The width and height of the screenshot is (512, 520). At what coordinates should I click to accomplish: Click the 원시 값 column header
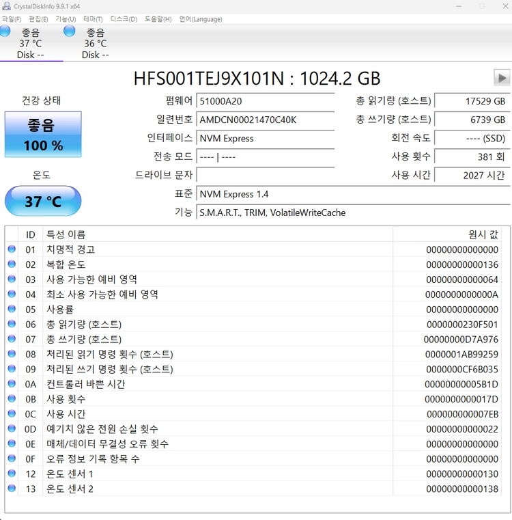tap(447, 234)
